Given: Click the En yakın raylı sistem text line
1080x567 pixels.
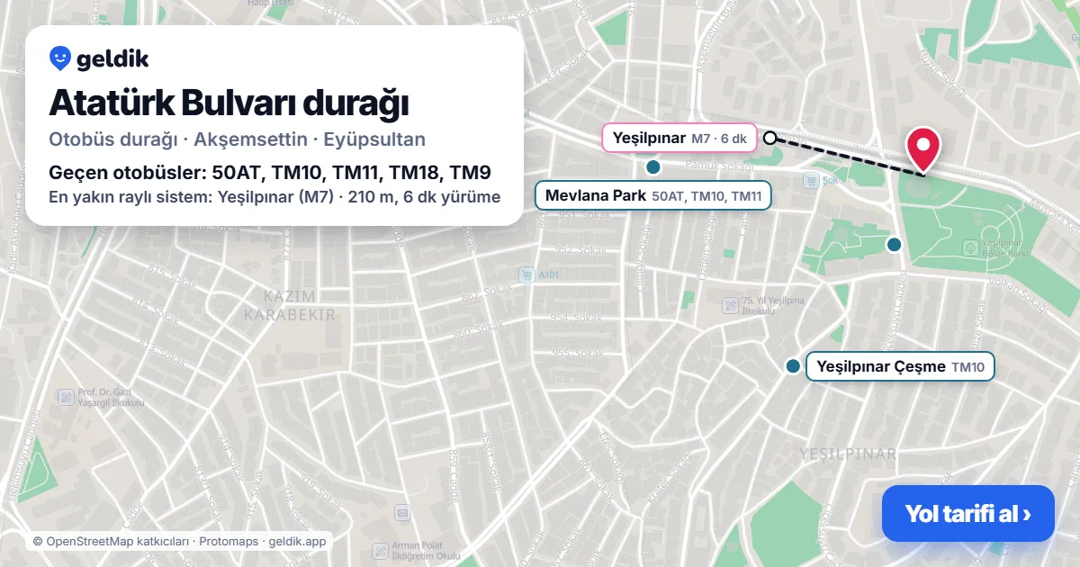Looking at the screenshot, I should click(x=274, y=196).
